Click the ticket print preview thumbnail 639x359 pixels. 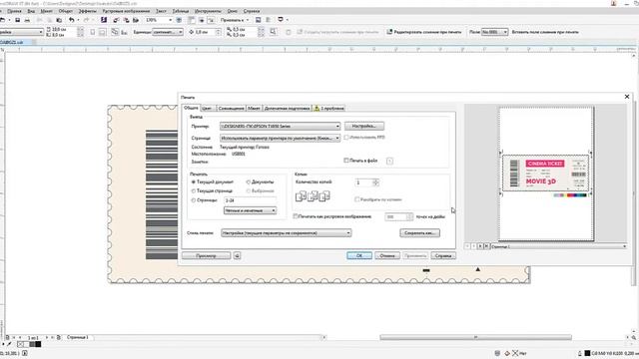tap(546, 173)
